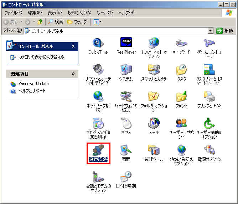Click the forward arrow button
This screenshot has height=204, width=238.
click(28, 22)
